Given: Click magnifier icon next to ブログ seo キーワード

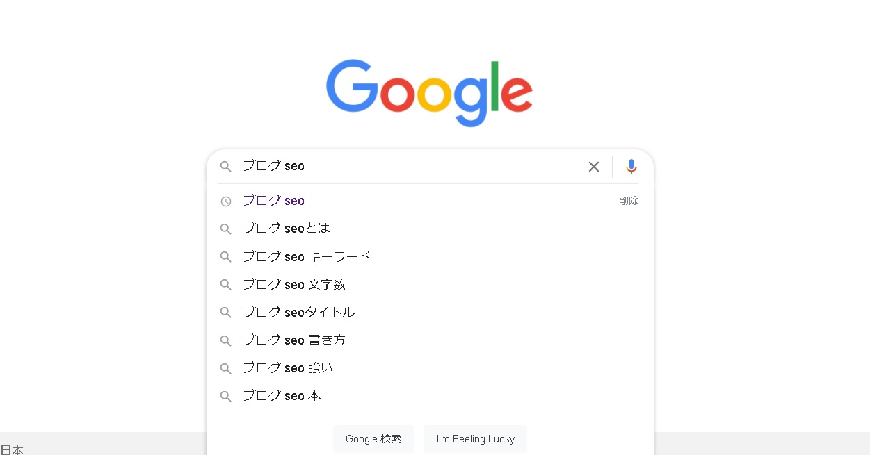Looking at the screenshot, I should coord(226,257).
